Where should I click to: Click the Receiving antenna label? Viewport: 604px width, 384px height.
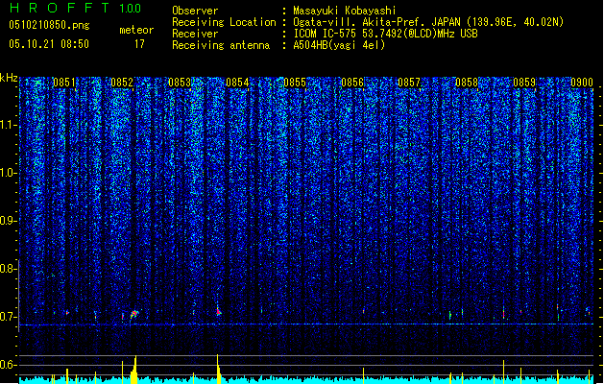point(221,45)
